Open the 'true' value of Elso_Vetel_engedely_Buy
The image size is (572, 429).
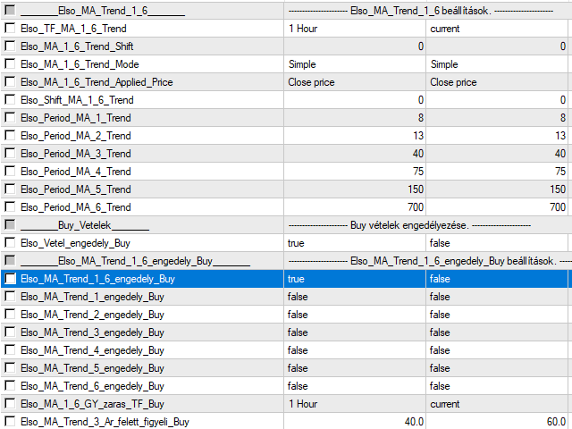click(x=355, y=243)
